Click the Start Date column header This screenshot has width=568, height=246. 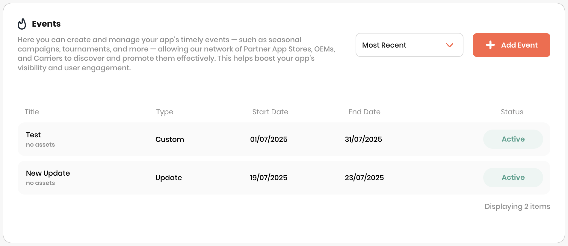[x=270, y=112]
